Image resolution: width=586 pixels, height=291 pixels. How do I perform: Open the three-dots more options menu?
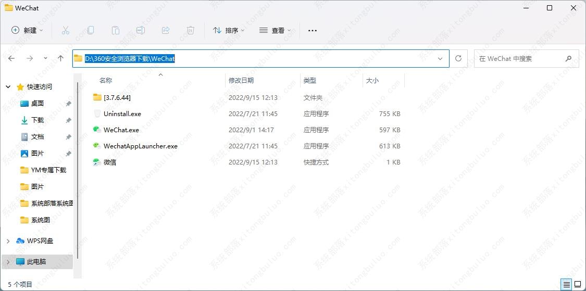point(313,30)
